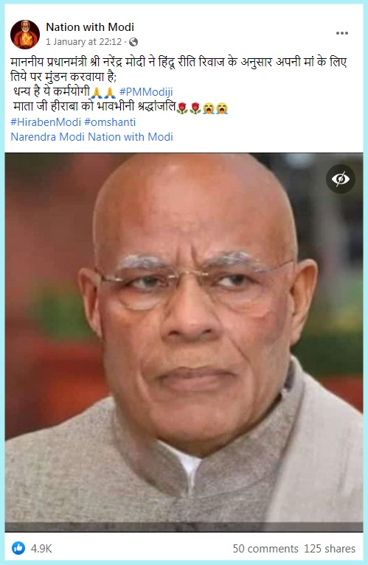The height and width of the screenshot is (565, 368).
Task: Click the blue thumbs-up like reaction icon
Action: (18, 548)
